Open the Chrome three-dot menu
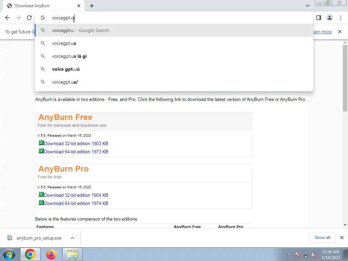 pyautogui.click(x=341, y=18)
